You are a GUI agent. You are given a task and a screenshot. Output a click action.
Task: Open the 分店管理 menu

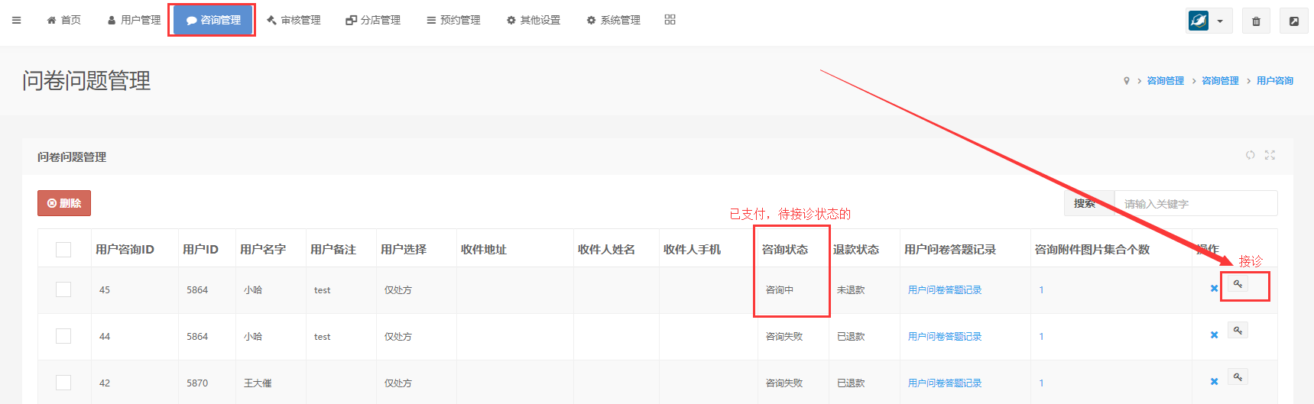[x=373, y=20]
